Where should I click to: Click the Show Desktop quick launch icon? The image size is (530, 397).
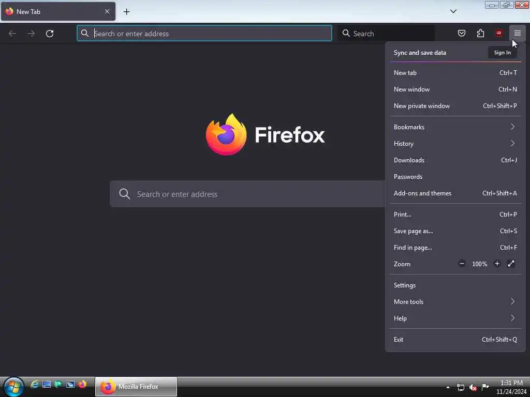pos(47,384)
